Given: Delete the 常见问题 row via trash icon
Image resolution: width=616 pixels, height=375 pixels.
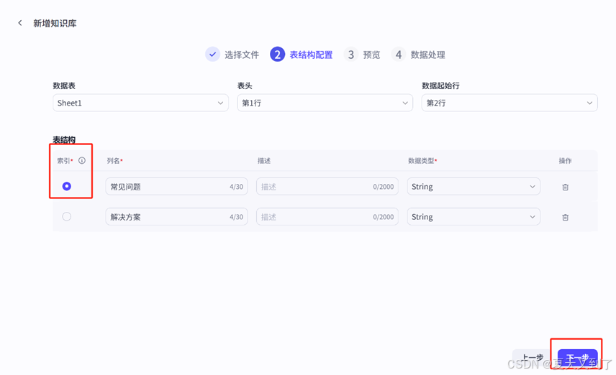Looking at the screenshot, I should [566, 187].
